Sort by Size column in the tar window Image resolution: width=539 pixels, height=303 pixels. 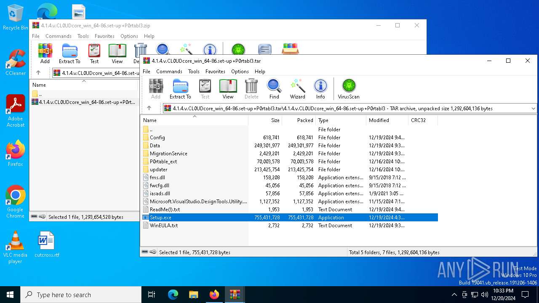265,120
